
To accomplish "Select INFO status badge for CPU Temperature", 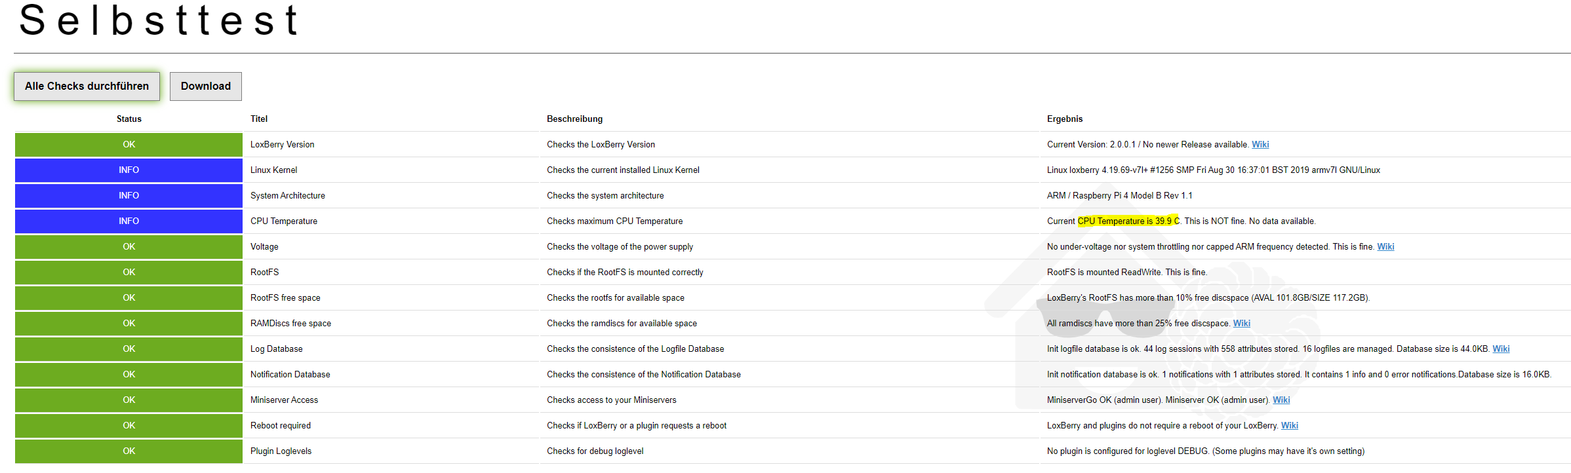I will 129,221.
